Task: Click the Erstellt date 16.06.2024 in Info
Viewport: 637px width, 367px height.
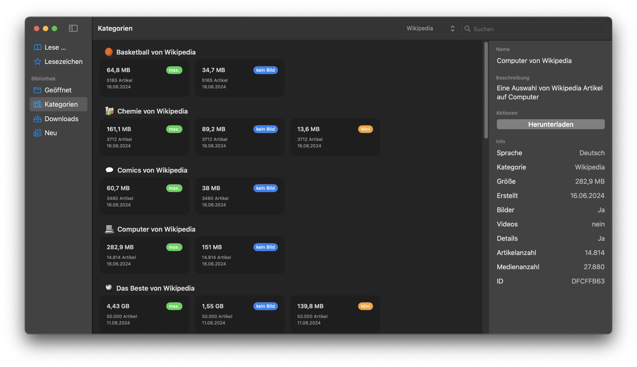Action: tap(587, 195)
